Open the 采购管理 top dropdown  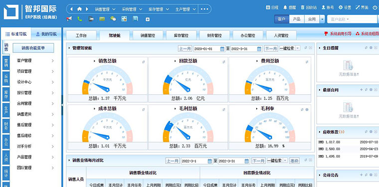point(132,9)
